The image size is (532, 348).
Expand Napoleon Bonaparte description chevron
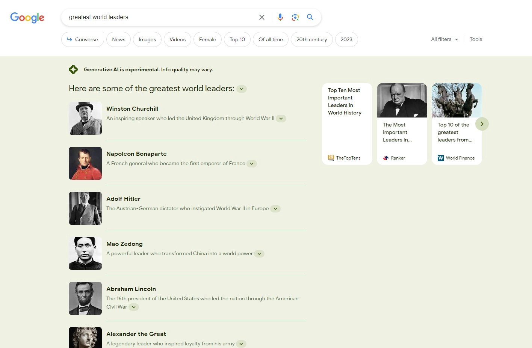coord(252,164)
